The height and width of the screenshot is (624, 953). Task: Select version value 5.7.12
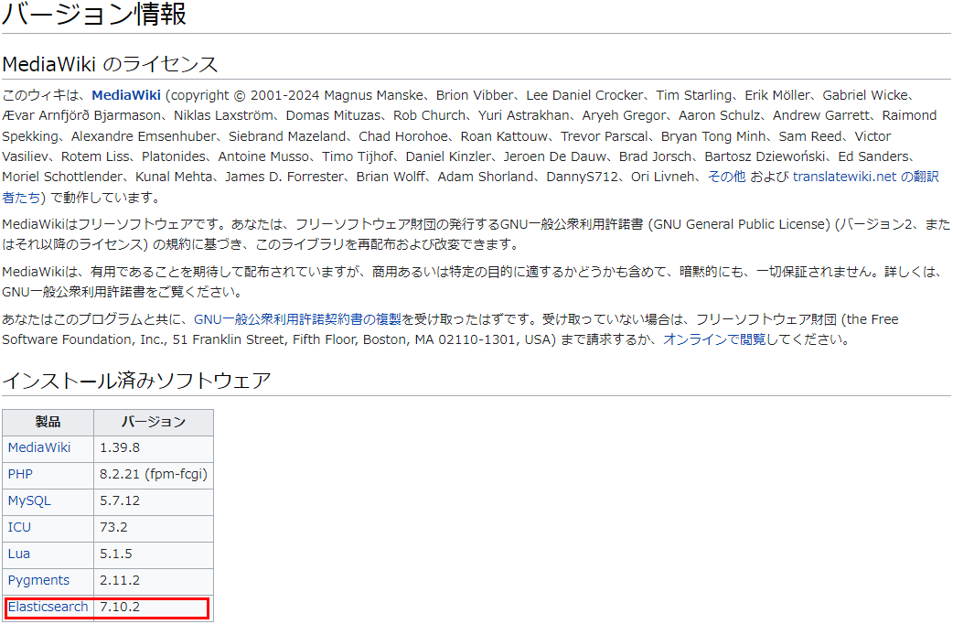click(120, 500)
